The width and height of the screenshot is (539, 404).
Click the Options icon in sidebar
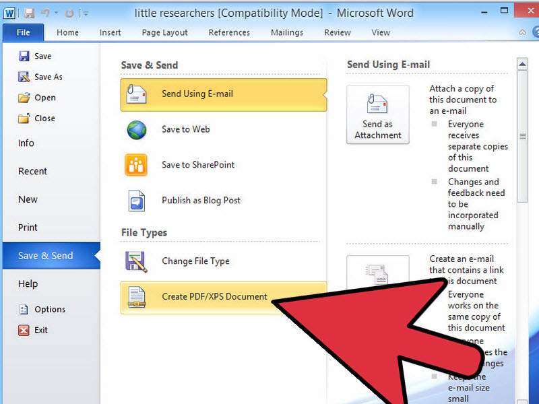point(24,309)
